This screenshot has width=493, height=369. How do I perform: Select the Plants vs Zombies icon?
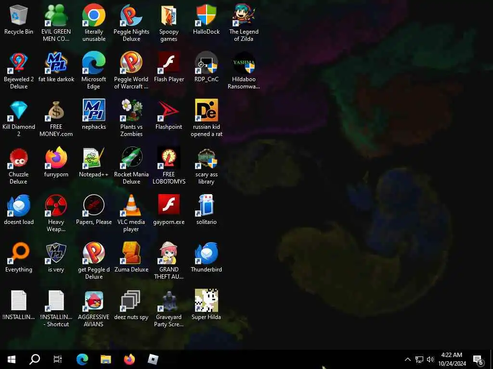click(131, 118)
